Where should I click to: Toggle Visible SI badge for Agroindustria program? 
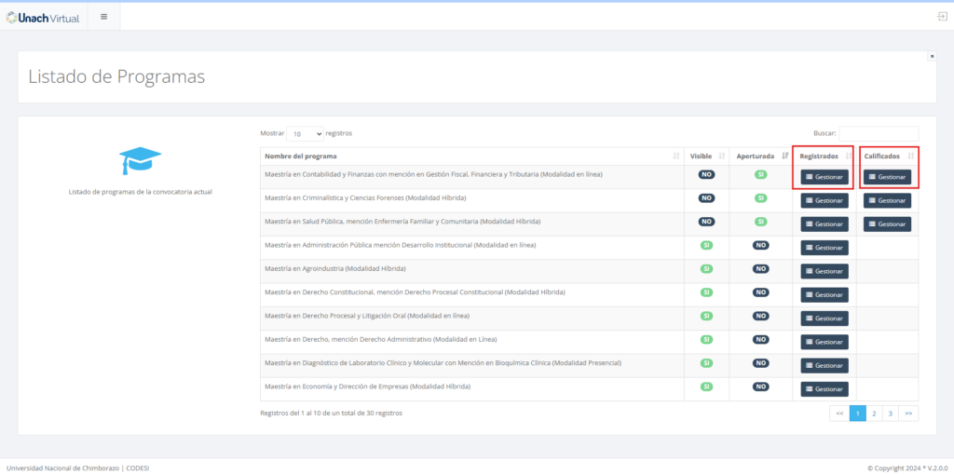[706, 268]
